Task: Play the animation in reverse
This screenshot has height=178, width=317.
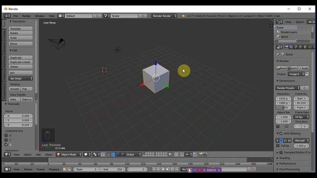Action: [x=163, y=169]
